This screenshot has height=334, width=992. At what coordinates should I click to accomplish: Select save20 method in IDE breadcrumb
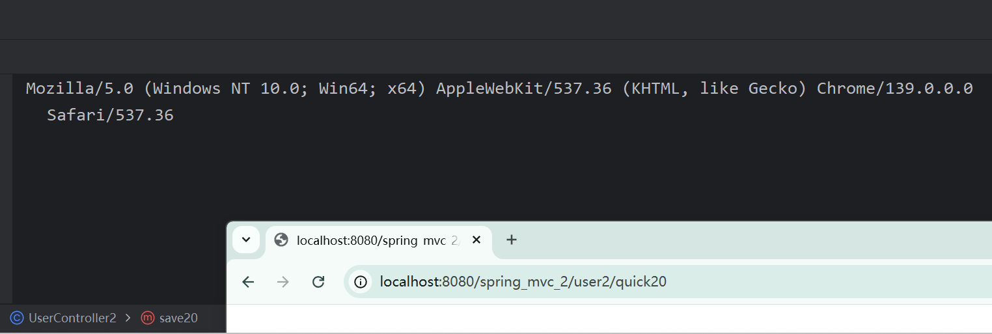click(x=178, y=318)
